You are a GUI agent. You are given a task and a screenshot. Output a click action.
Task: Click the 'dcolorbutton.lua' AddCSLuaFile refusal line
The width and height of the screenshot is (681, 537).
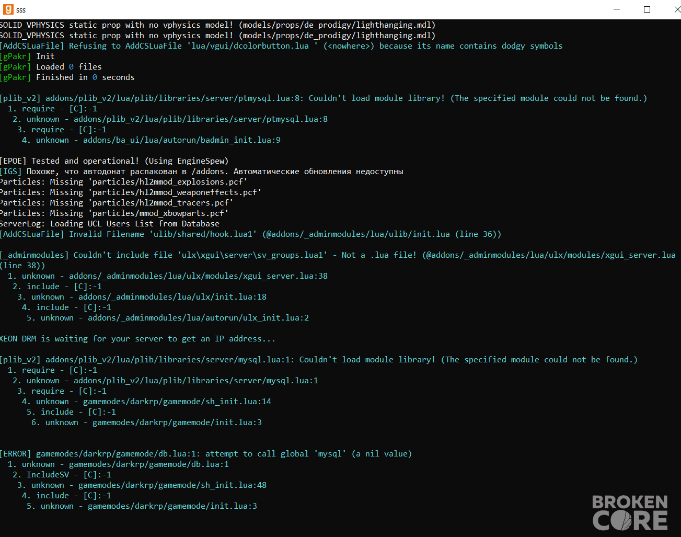pyautogui.click(x=281, y=46)
